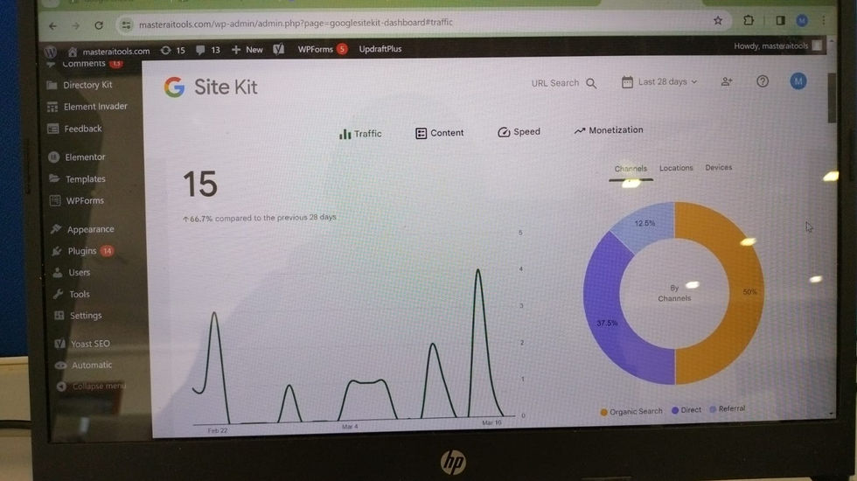Visit site via masteraitools.com admin bar link
Screen dimensions: 857x481
[108, 52]
